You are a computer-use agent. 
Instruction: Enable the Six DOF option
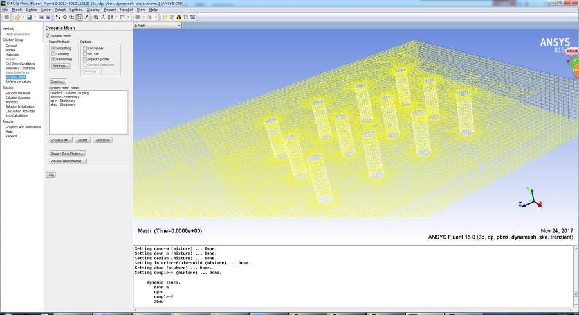85,54
